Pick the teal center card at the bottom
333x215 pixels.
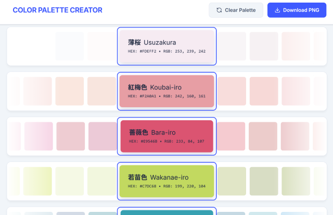point(166,212)
